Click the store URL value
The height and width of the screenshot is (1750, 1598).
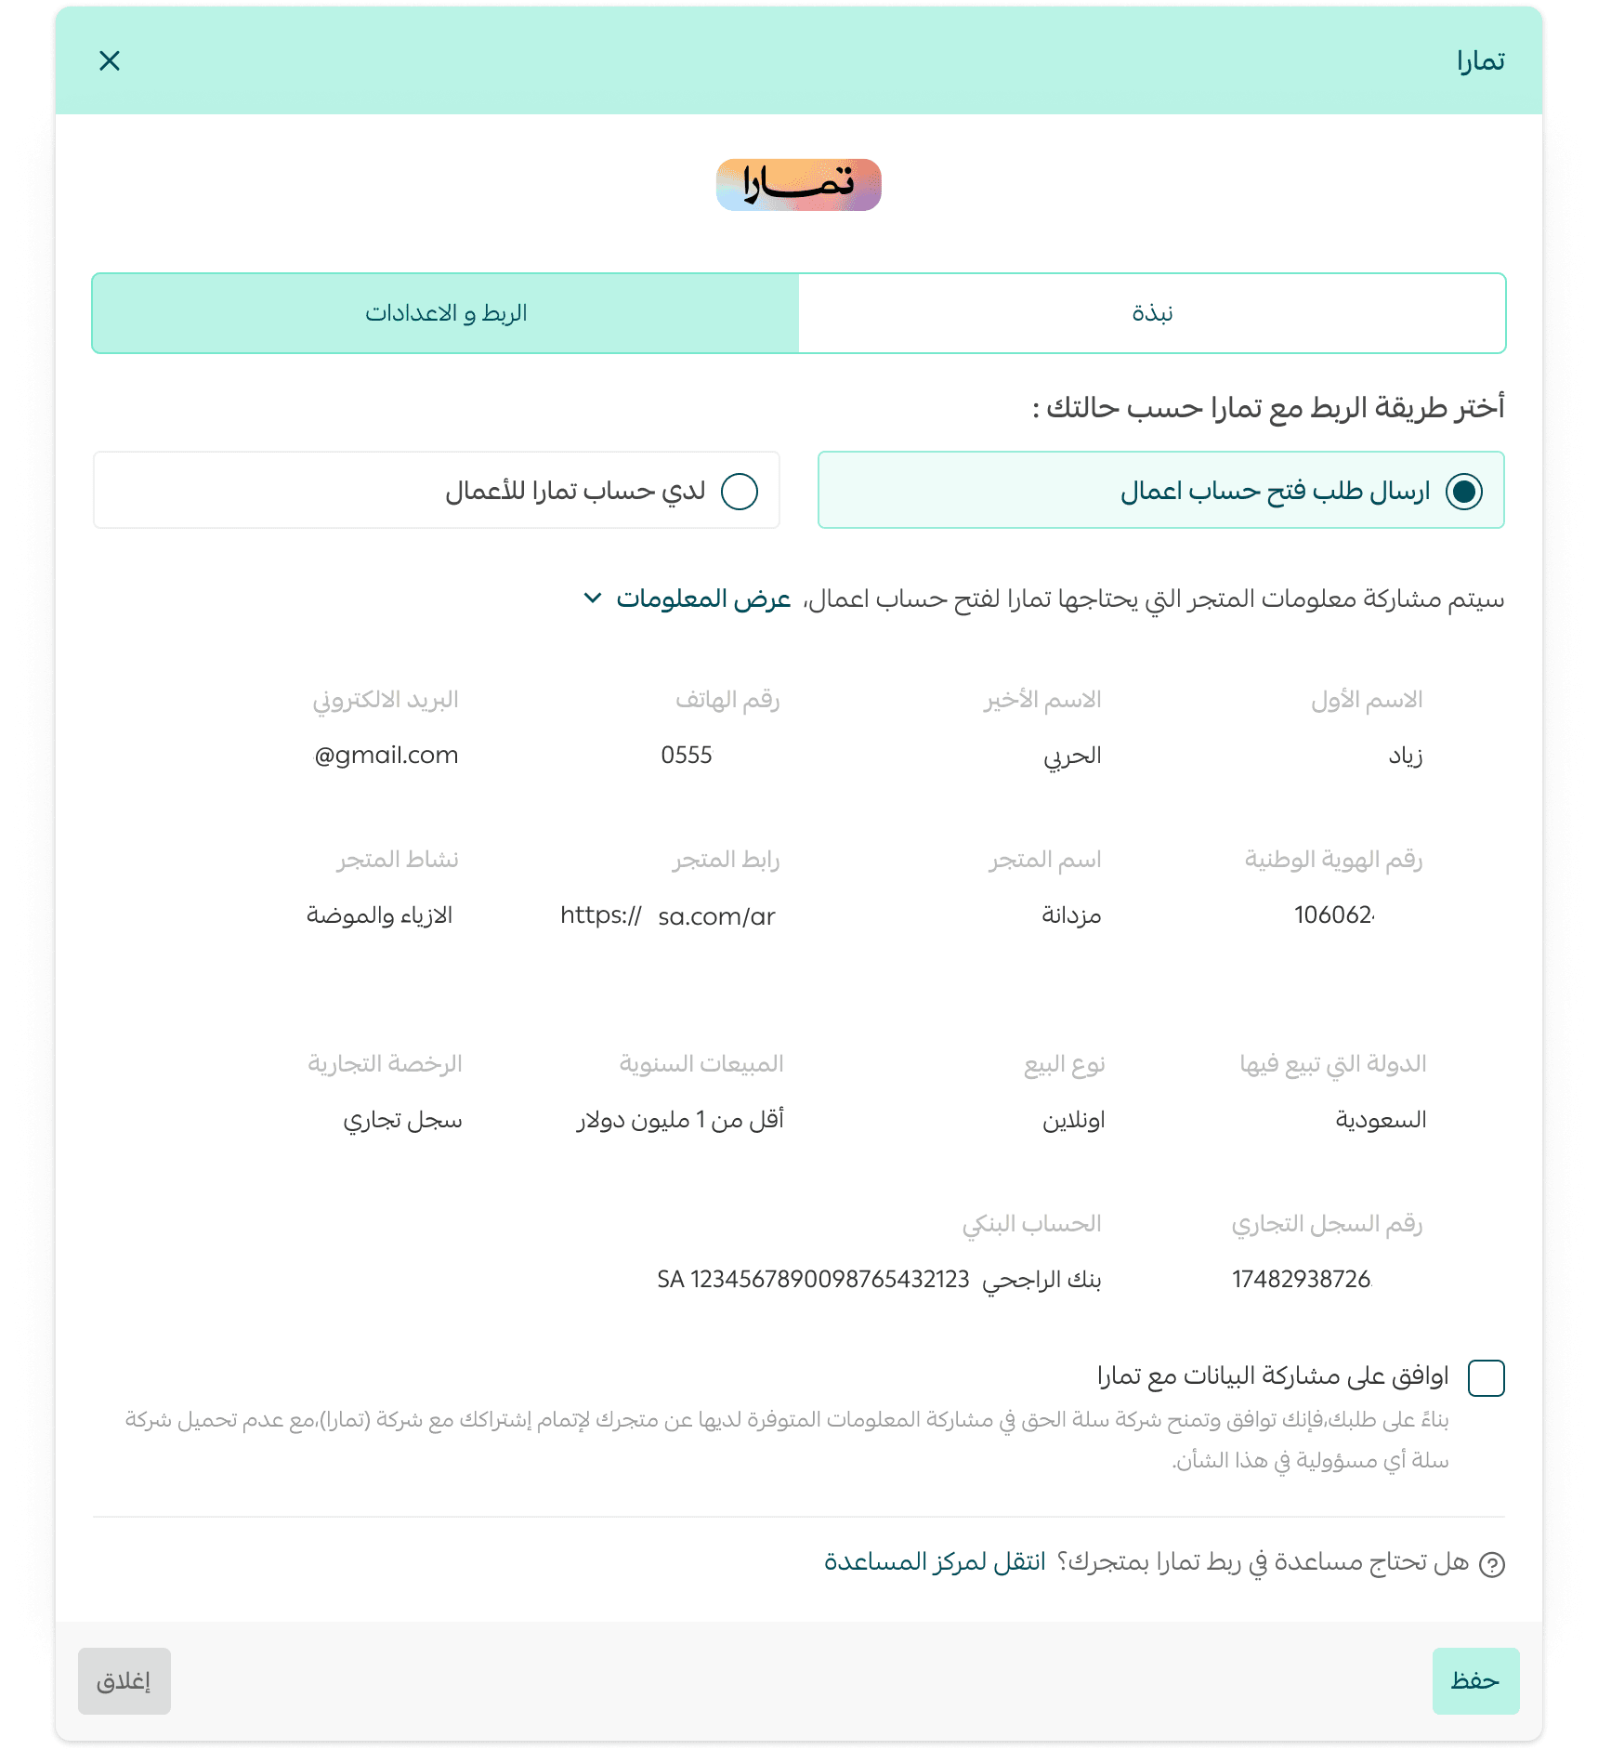668,916
